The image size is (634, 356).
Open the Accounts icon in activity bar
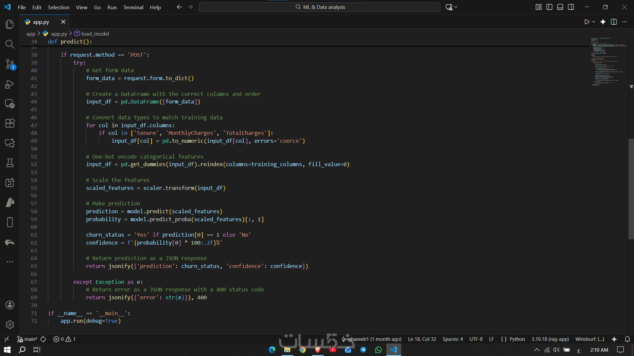pos(10,305)
